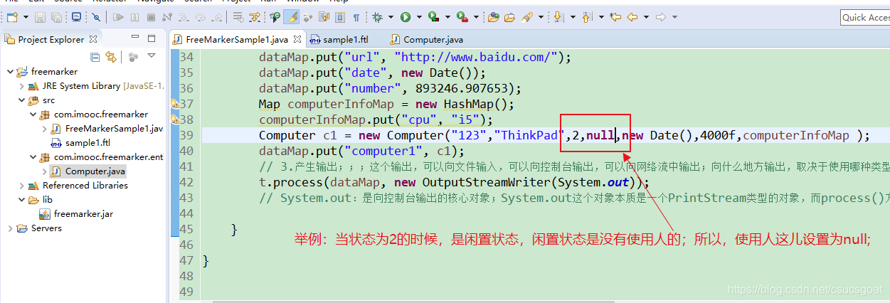The width and height of the screenshot is (890, 303).
Task: Click the Resume debug icon
Action: coord(118,17)
